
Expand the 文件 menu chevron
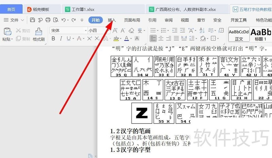pos(22,20)
